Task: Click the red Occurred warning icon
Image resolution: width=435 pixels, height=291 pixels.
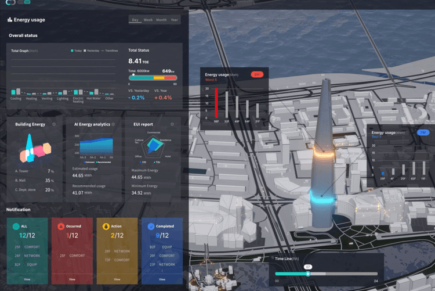Action: click(x=61, y=227)
